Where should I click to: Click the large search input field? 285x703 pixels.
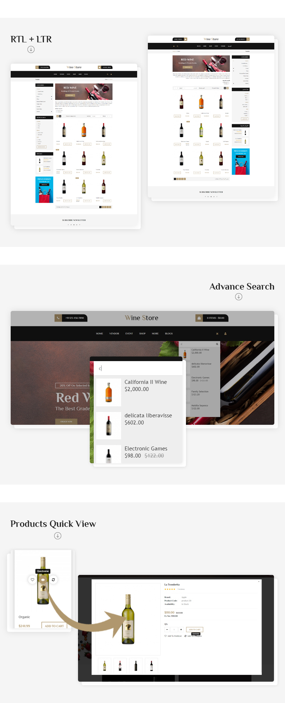(x=138, y=368)
